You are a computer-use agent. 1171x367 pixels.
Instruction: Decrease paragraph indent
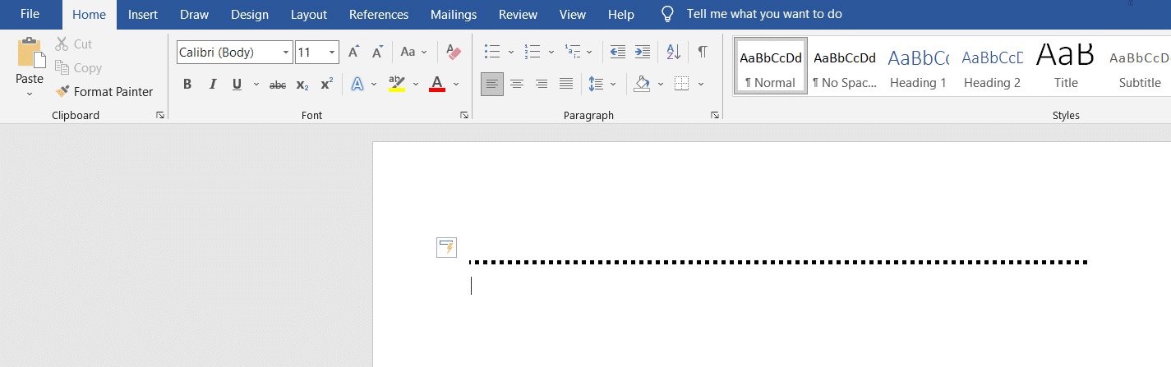(617, 52)
